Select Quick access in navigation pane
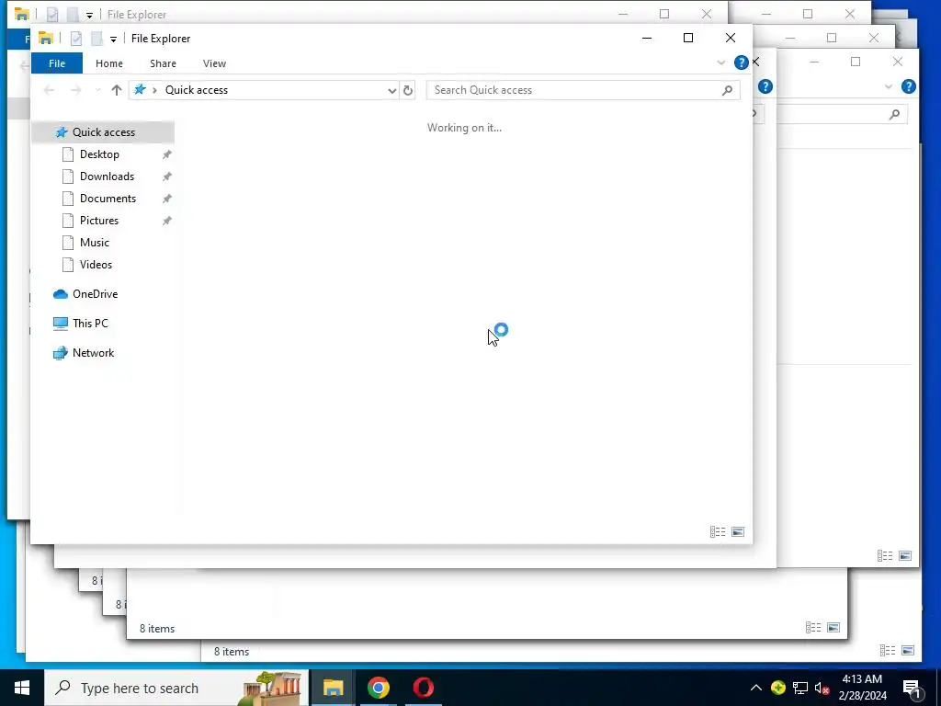This screenshot has height=706, width=941. click(103, 132)
